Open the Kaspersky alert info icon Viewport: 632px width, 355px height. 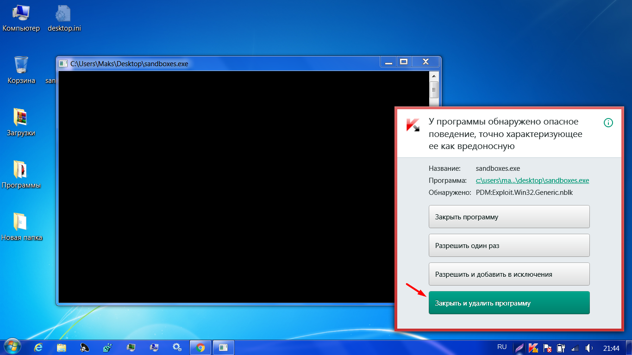click(x=608, y=123)
